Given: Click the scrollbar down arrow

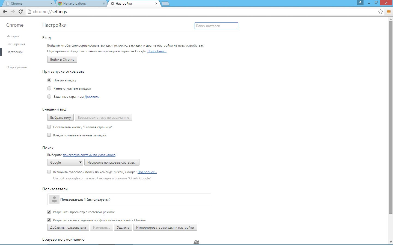Looking at the screenshot, I should pyautogui.click(x=391, y=242).
